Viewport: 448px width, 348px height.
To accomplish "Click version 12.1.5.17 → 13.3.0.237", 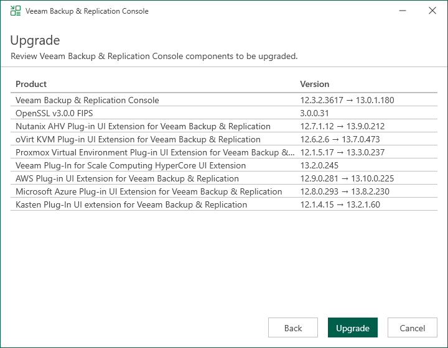I will click(342, 153).
